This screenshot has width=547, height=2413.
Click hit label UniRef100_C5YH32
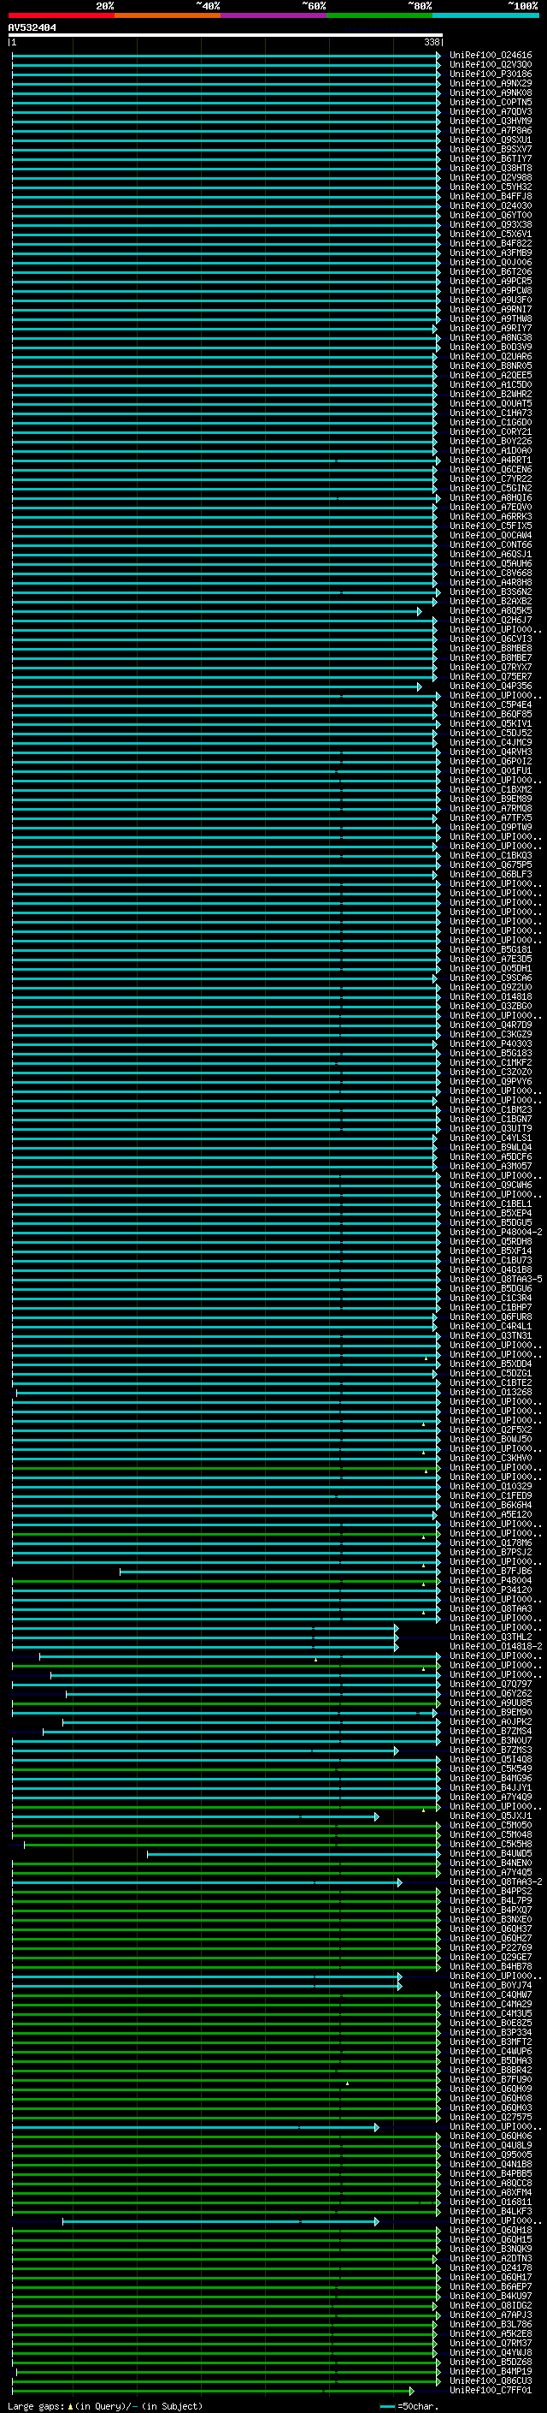click(x=491, y=187)
